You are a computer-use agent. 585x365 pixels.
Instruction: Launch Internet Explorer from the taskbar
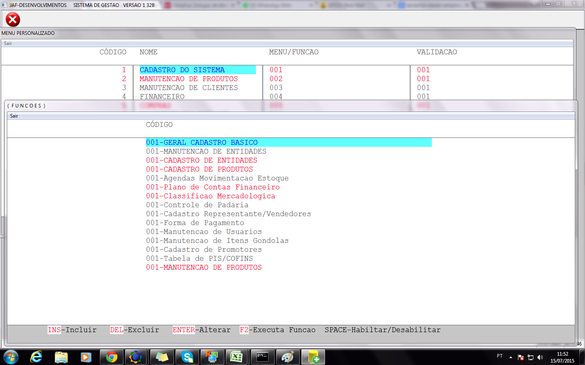[37, 357]
